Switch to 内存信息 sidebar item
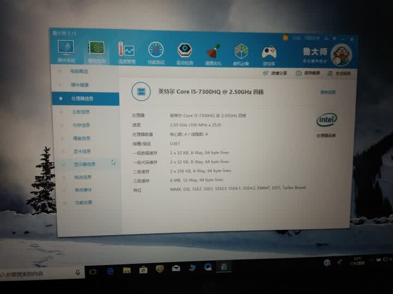The width and height of the screenshot is (393, 294). pyautogui.click(x=81, y=125)
